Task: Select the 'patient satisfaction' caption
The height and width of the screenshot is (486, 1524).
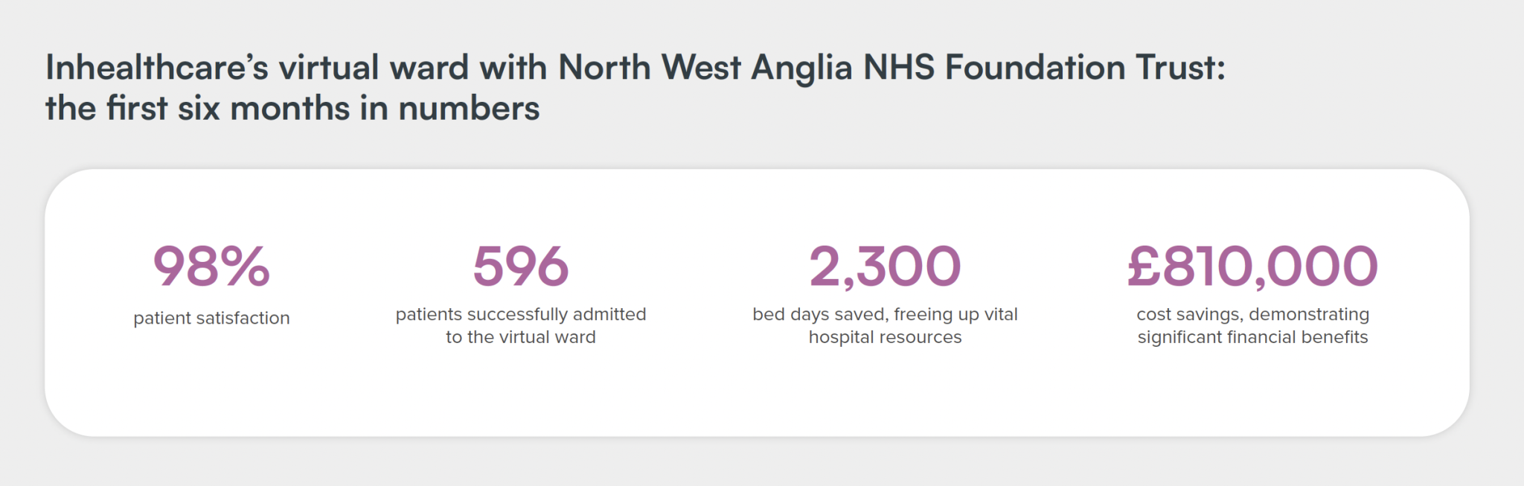Action: [x=211, y=318]
